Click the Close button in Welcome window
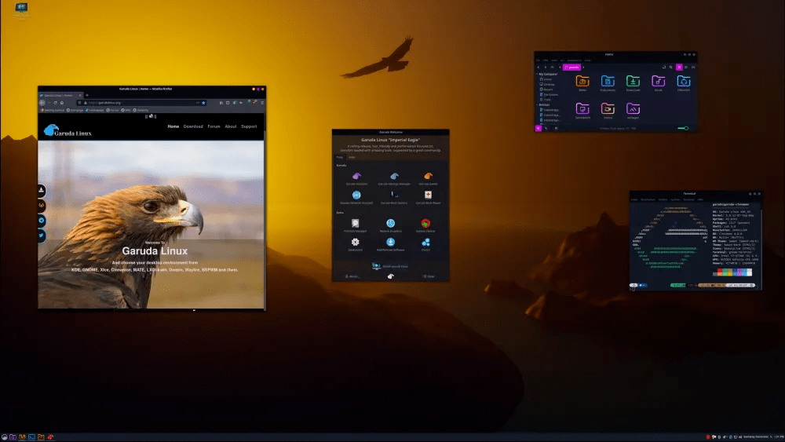The width and height of the screenshot is (785, 442). click(x=429, y=276)
